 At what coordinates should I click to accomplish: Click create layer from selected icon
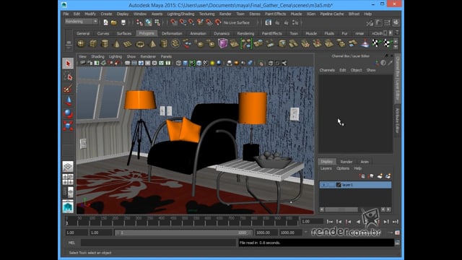tap(388, 176)
